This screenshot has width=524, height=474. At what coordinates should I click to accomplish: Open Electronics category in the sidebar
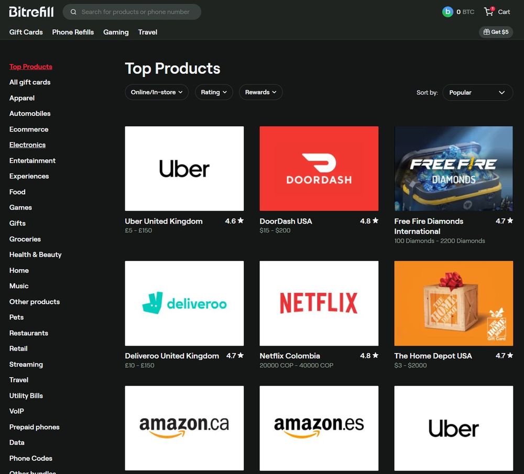click(27, 145)
